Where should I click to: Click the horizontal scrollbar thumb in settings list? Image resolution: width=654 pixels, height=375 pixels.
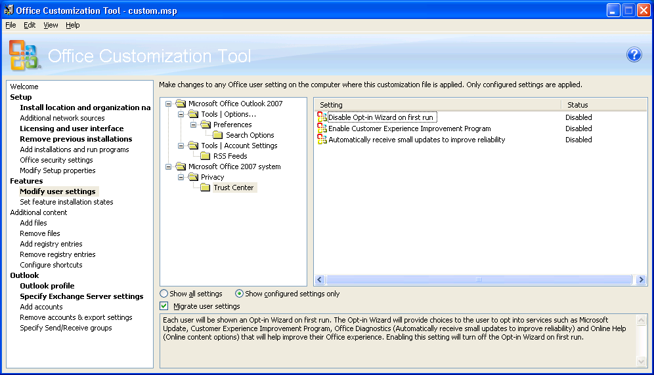click(479, 279)
